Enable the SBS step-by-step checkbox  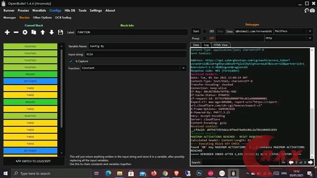coord(205,31)
